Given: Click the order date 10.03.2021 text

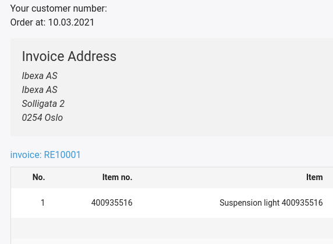Looking at the screenshot, I should 71,23.
